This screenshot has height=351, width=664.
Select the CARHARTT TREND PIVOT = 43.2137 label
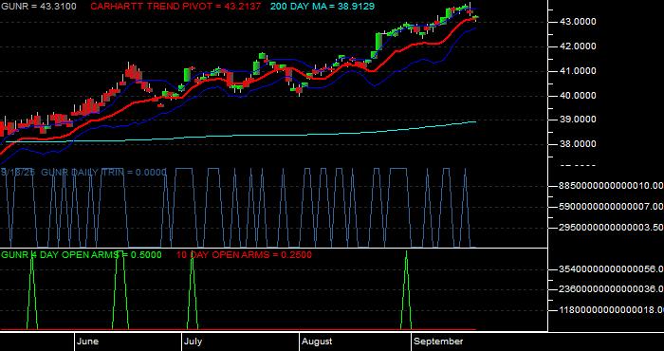coord(176,7)
